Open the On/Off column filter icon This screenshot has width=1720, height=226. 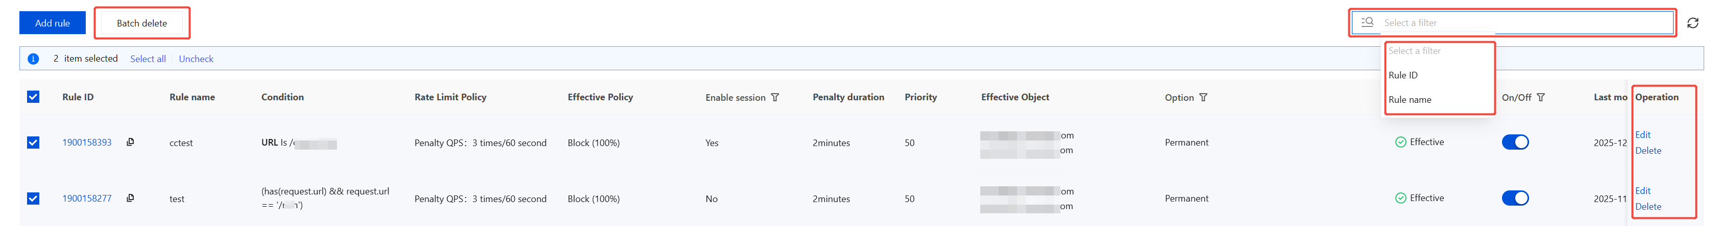click(x=1541, y=97)
